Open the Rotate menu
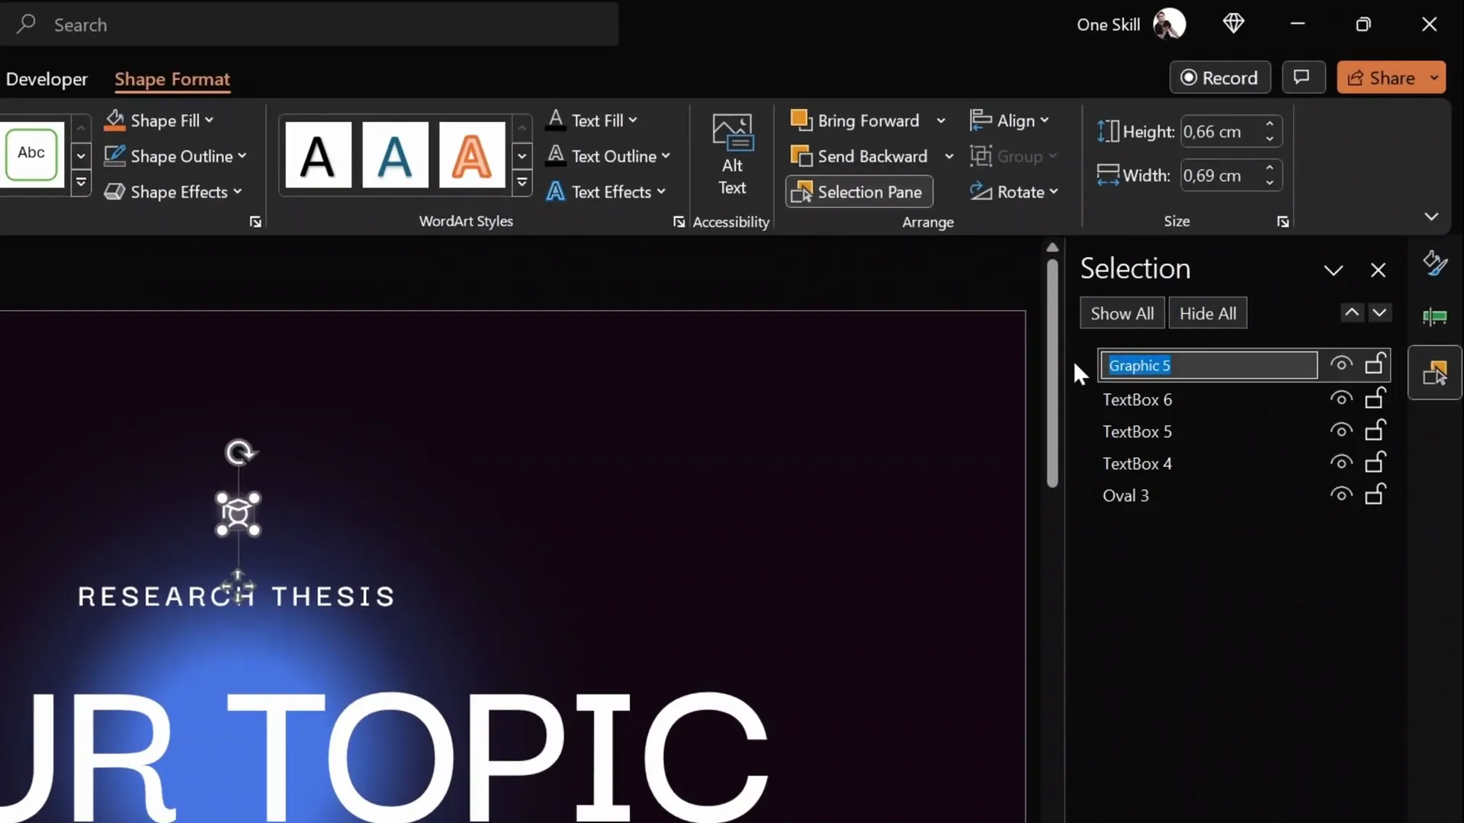Screen dimensions: 1464x823 1014,192
